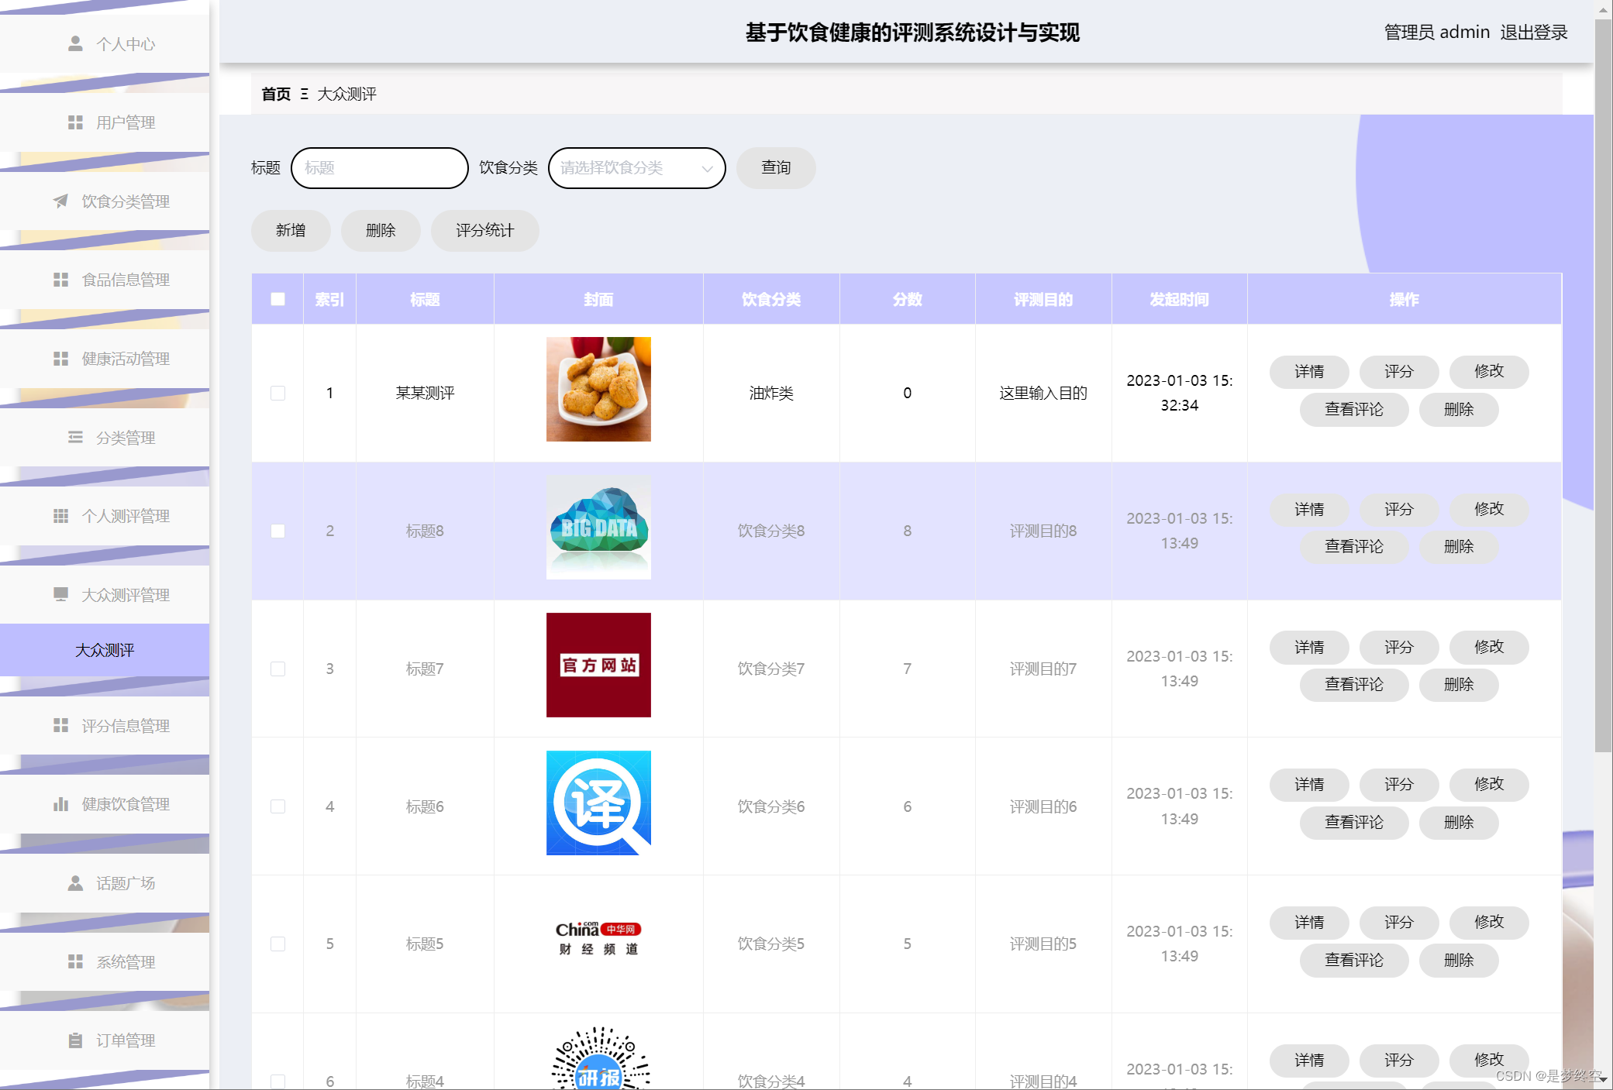
Task: Focus the 标题 search input field
Action: click(380, 168)
